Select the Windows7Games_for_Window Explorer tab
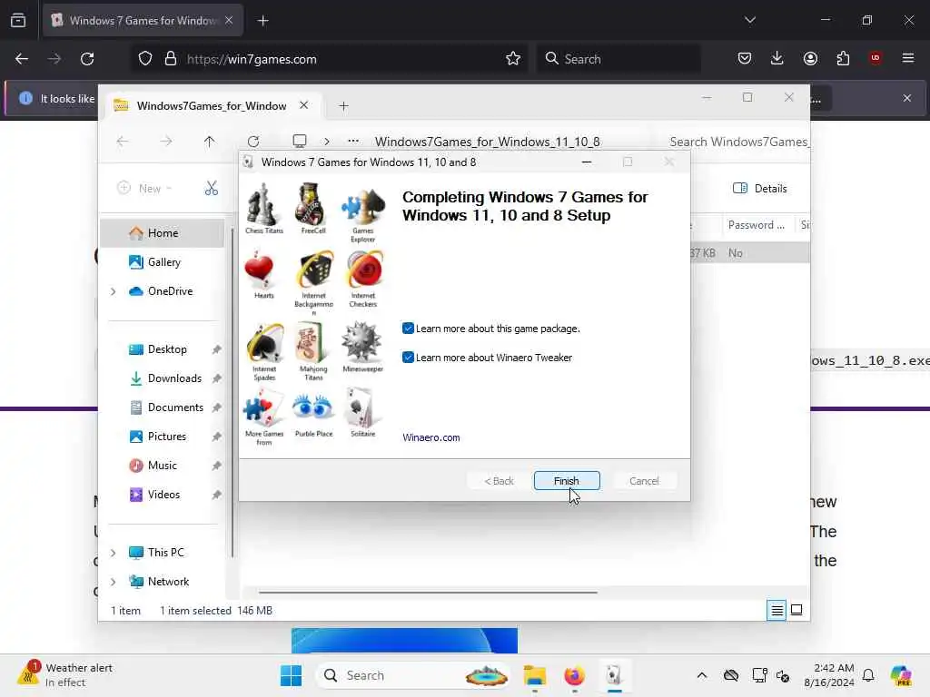Screen dimensions: 930x697 (x=213, y=105)
